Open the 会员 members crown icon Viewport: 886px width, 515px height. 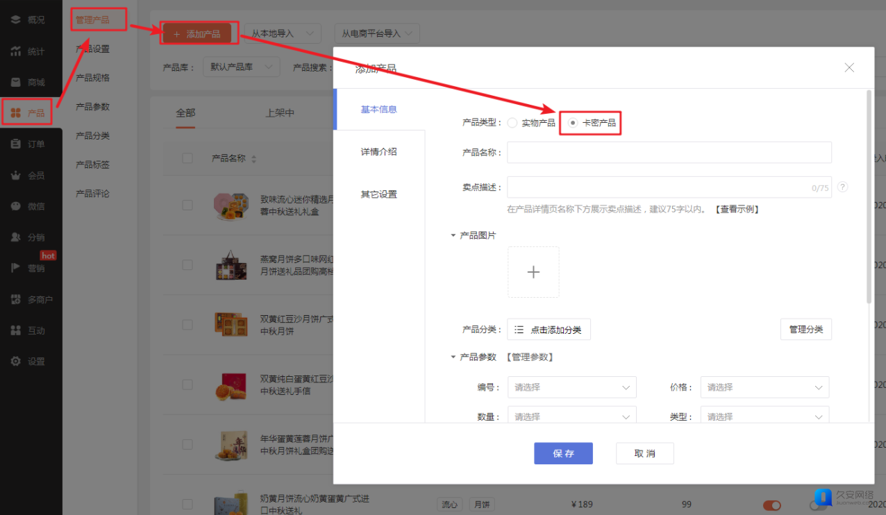pos(15,176)
